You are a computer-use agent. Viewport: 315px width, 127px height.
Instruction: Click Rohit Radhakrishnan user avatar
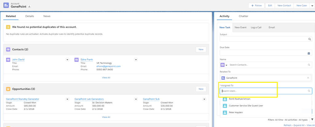point(225,99)
